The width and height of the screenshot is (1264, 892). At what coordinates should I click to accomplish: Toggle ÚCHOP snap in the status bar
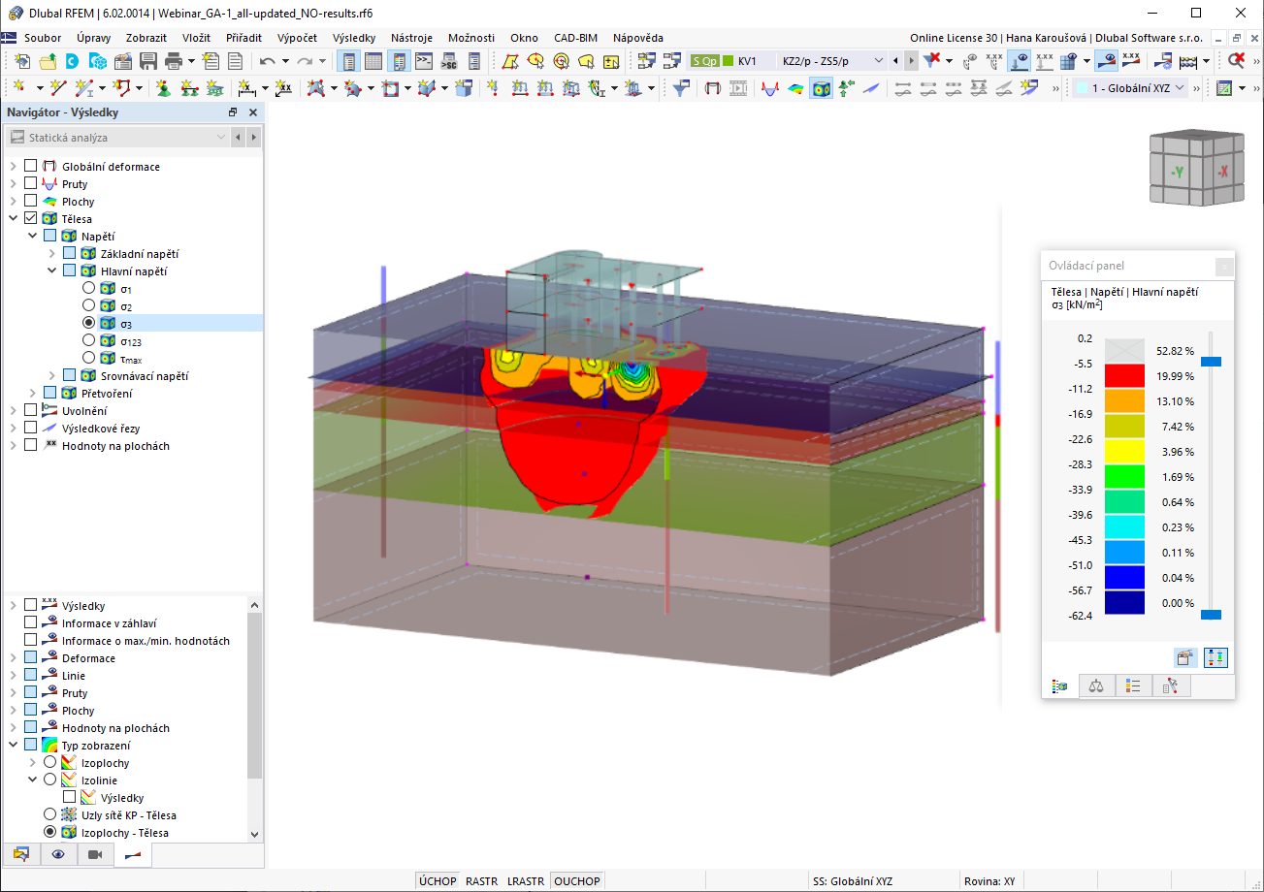coord(438,881)
